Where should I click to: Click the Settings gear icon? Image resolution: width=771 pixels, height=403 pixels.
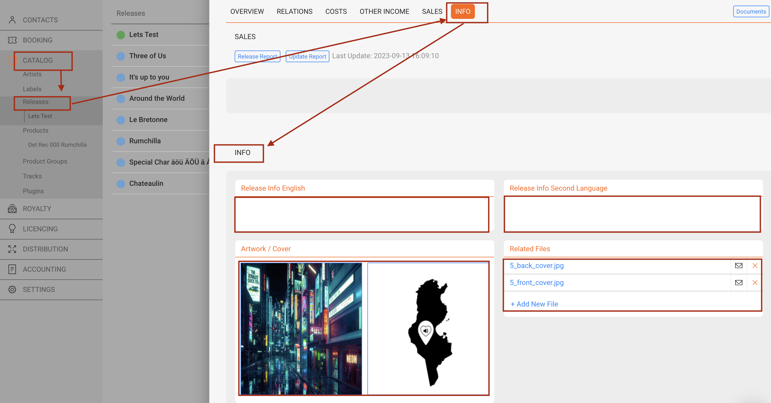pyautogui.click(x=12, y=289)
